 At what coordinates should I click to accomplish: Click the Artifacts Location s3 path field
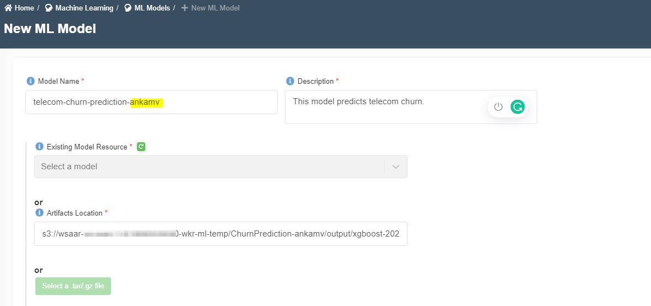pyautogui.click(x=220, y=234)
